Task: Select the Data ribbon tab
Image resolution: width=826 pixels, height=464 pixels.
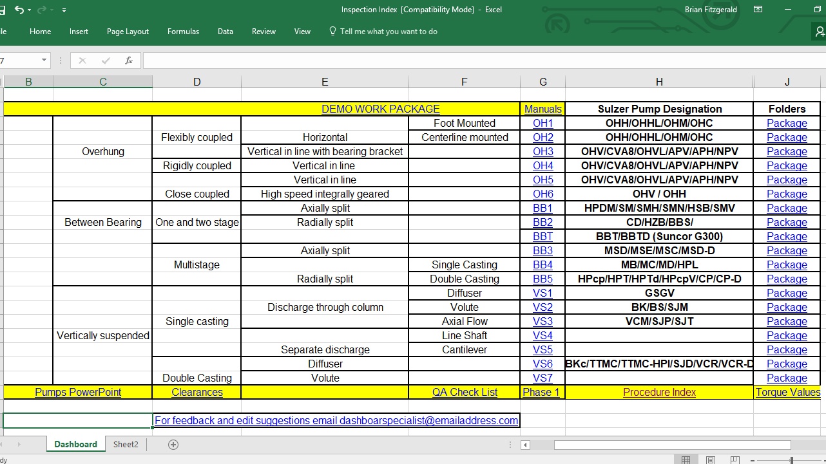Action: (x=226, y=32)
